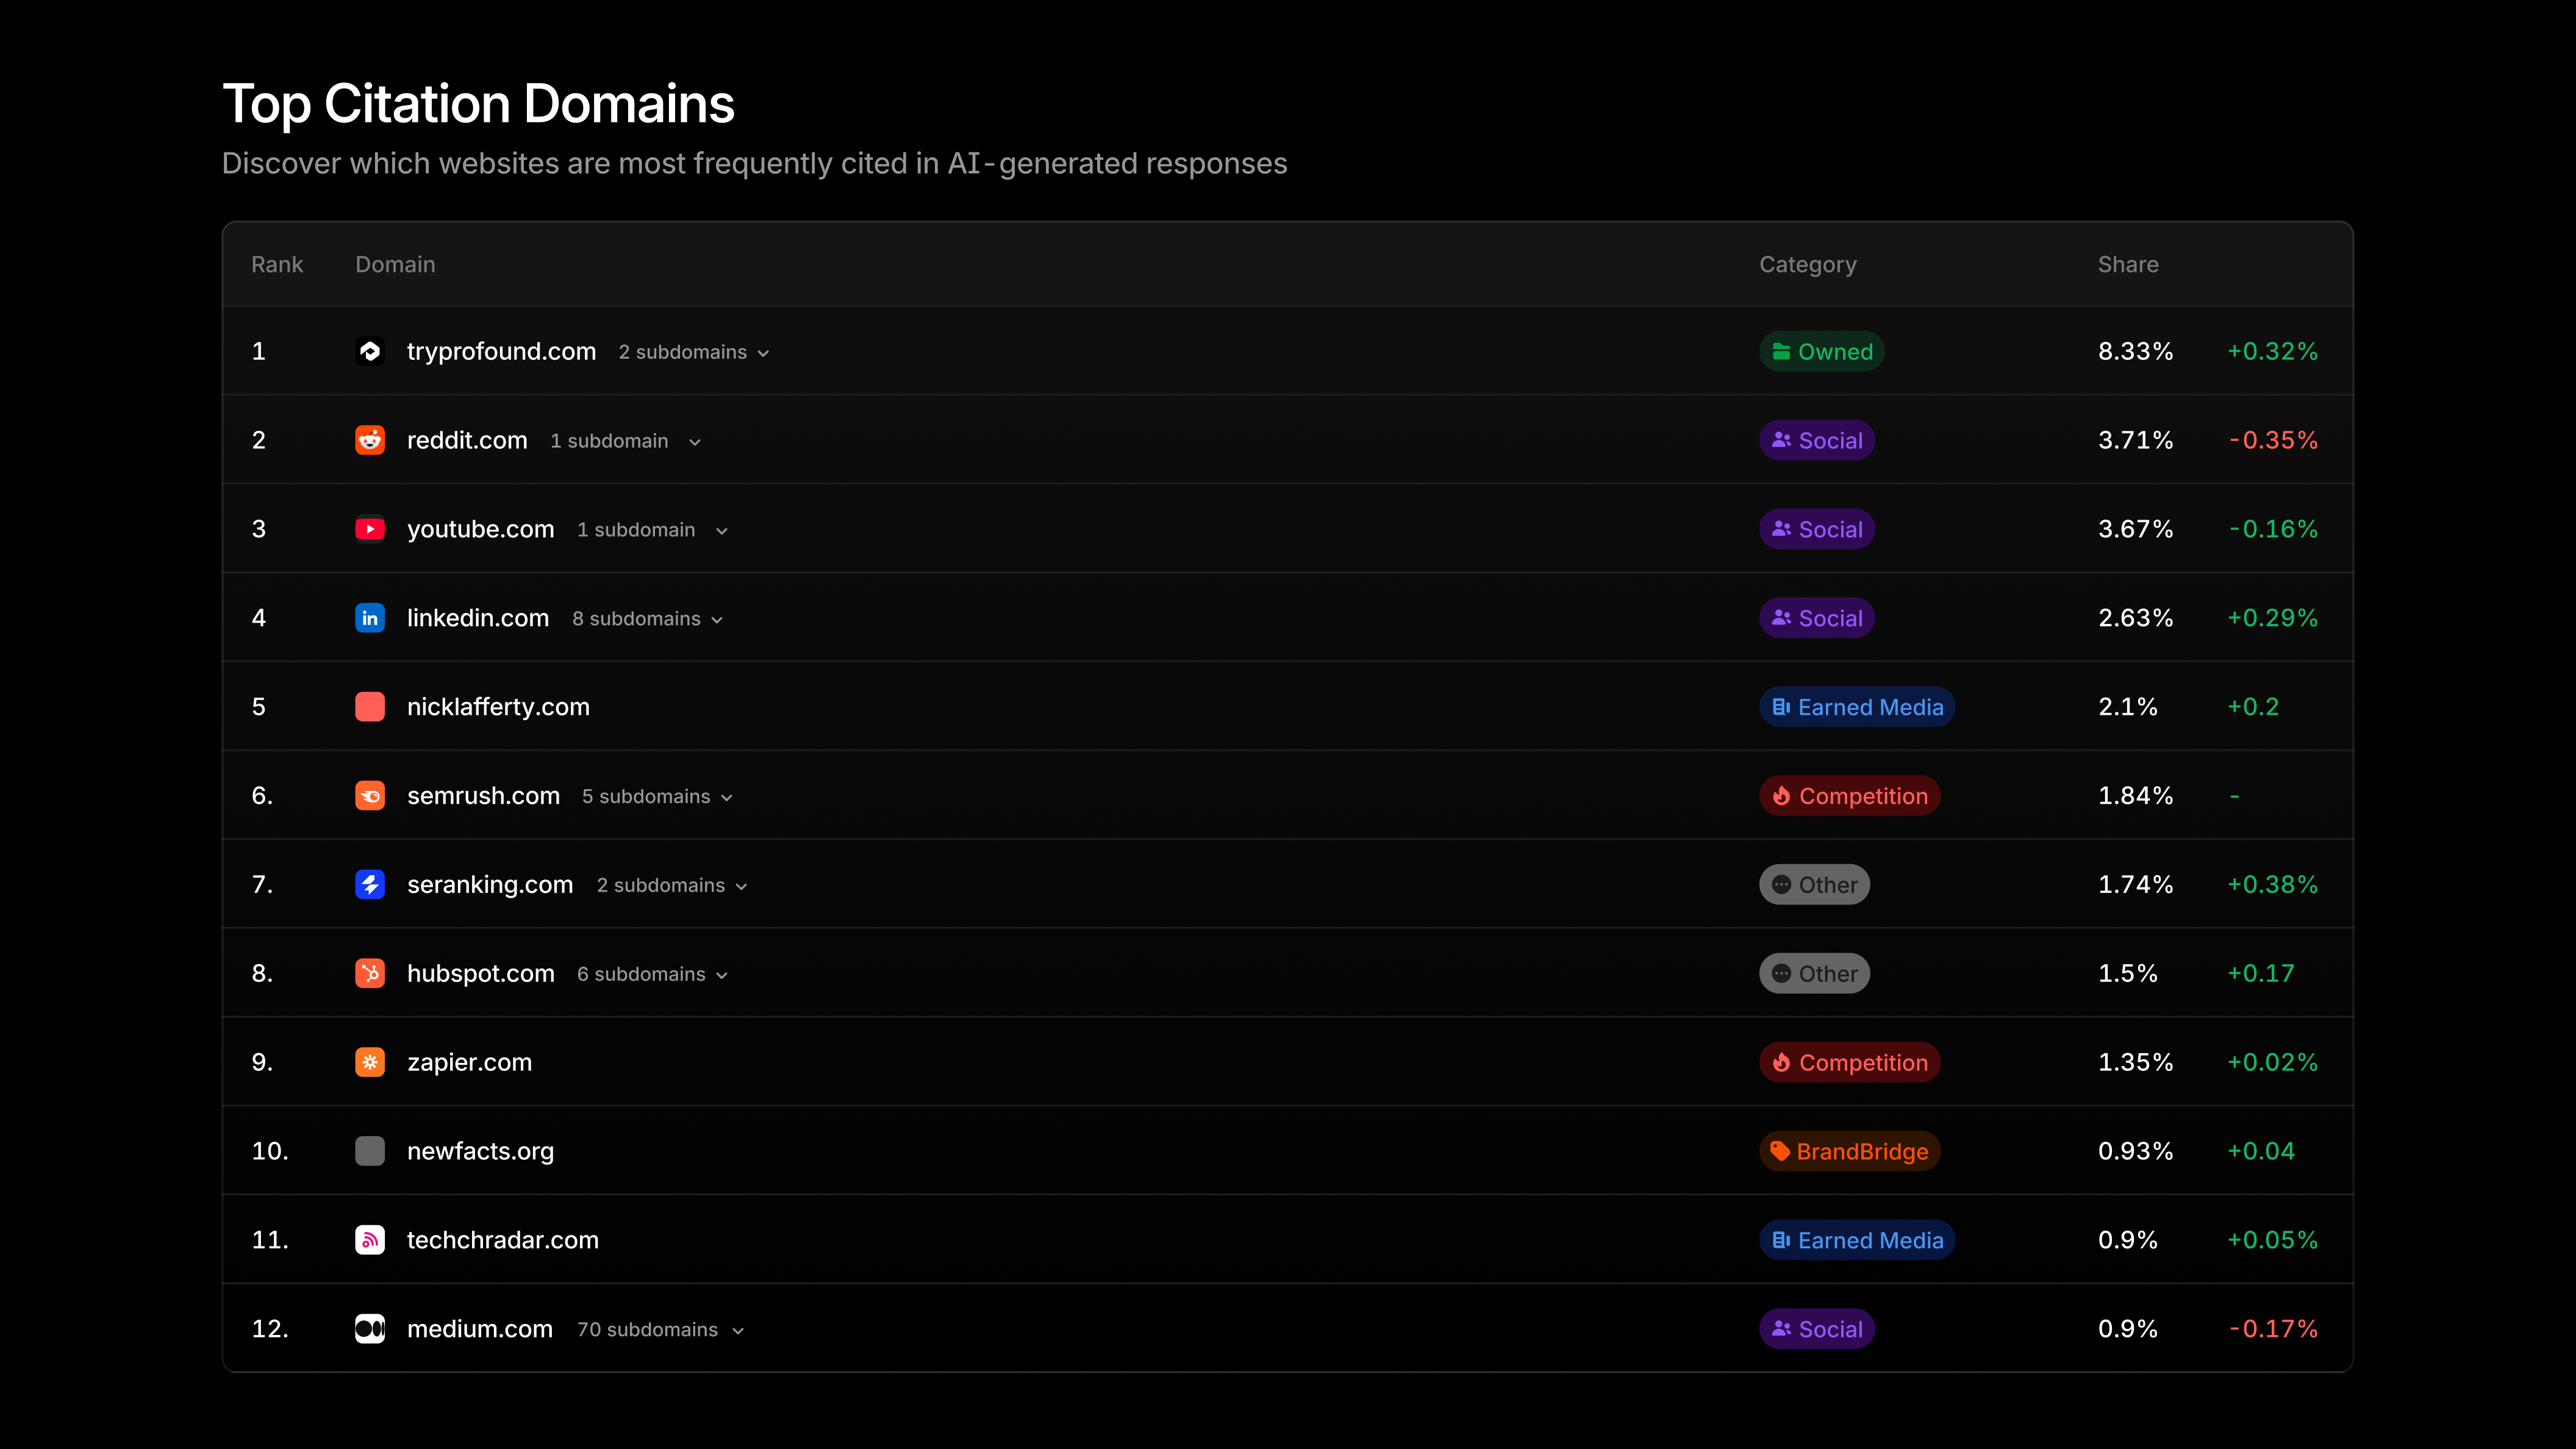Image resolution: width=2576 pixels, height=1449 pixels.
Task: Click the 3.71% share value
Action: (2136, 440)
